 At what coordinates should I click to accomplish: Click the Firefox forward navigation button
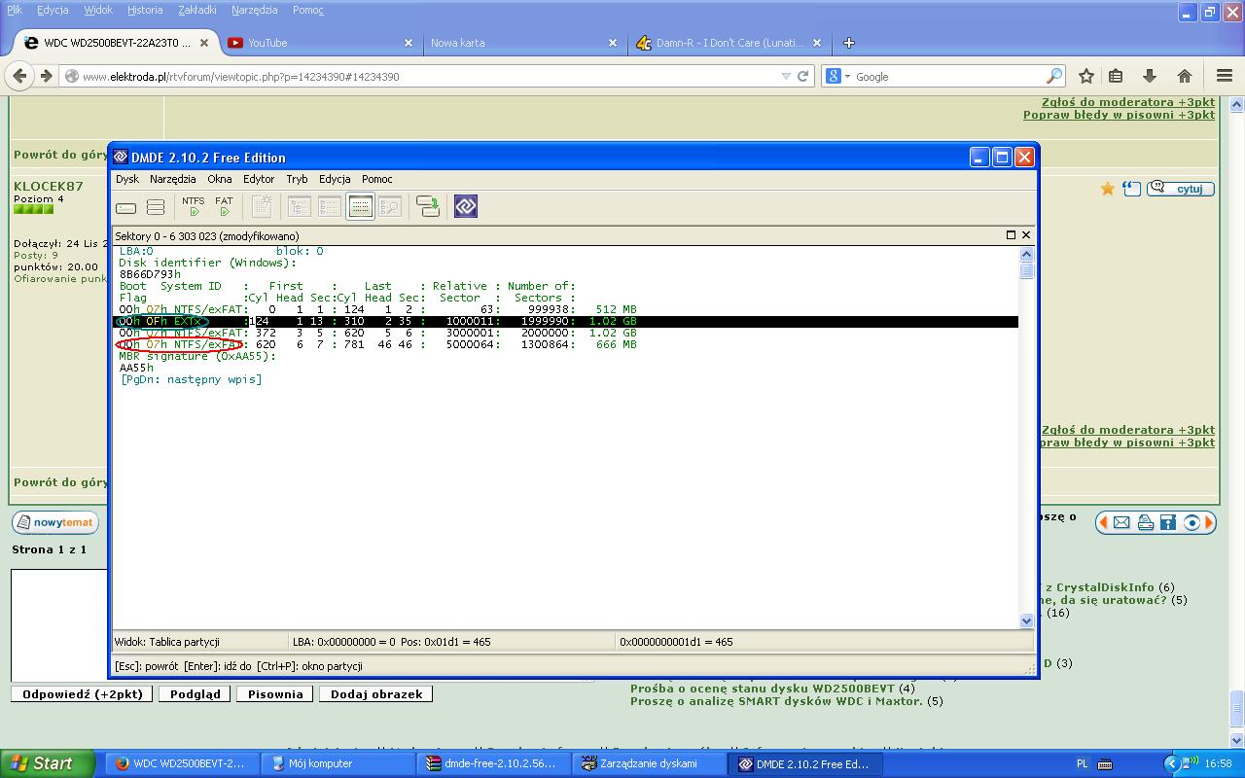click(x=46, y=76)
